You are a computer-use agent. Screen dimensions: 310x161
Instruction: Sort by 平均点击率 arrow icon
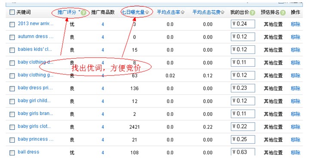click(182, 12)
